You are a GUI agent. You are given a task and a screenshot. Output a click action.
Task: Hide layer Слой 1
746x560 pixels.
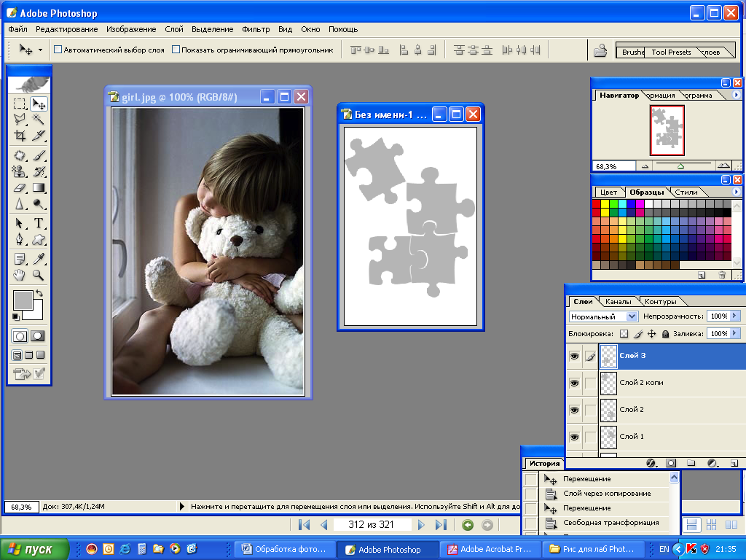point(575,437)
